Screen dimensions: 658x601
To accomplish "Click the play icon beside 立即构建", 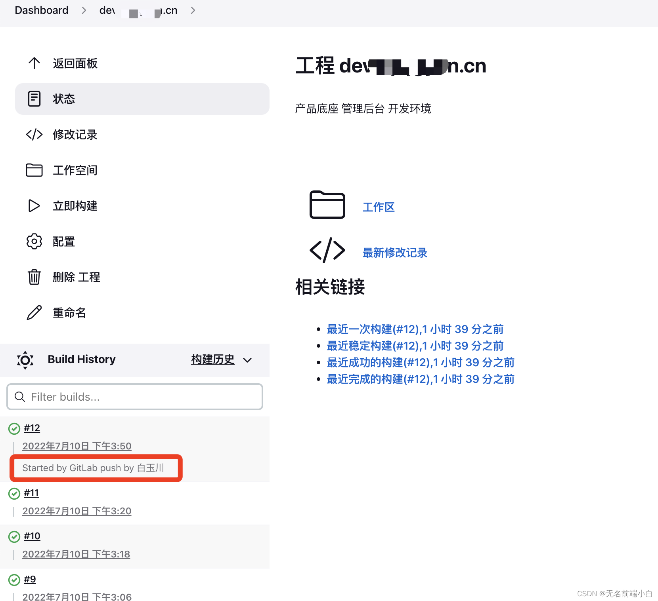I will tap(34, 205).
